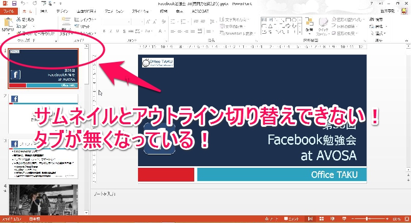This screenshot has width=411, height=223.
Task: Switch to the Animations (アニメーション) tab
Action: [x=114, y=11]
